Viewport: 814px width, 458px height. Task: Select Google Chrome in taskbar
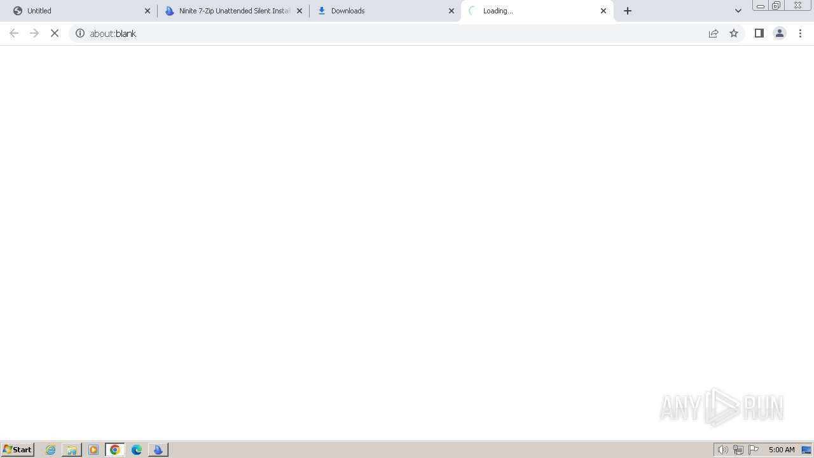coord(115,450)
